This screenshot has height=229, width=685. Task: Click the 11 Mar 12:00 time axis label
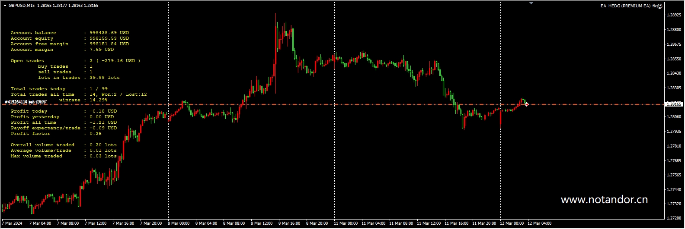click(x=429, y=223)
